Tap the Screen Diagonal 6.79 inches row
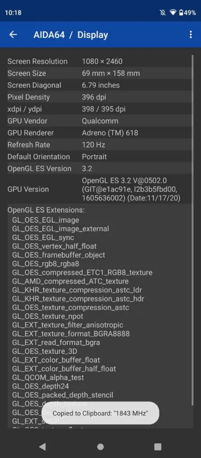 [100, 85]
